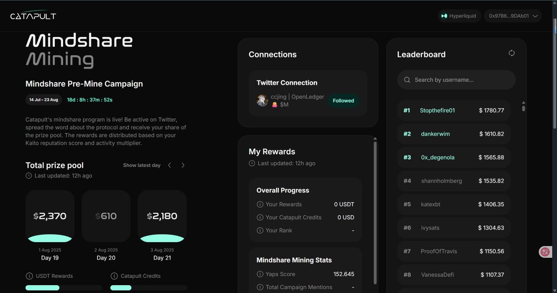This screenshot has width=557, height=293.
Task: Click the info icon beside Your Catapult Credits
Action: click(260, 217)
